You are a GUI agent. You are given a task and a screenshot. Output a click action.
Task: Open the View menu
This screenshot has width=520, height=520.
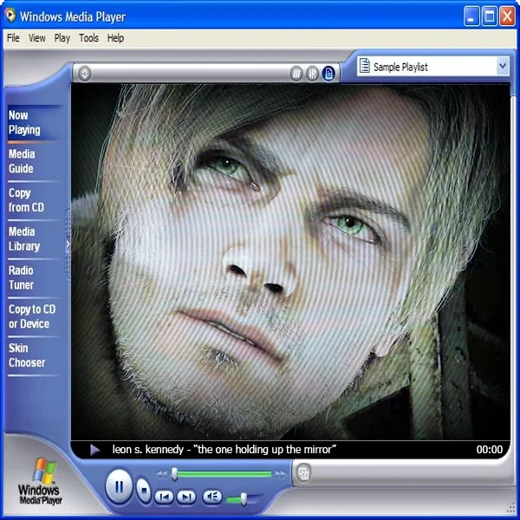tap(36, 38)
